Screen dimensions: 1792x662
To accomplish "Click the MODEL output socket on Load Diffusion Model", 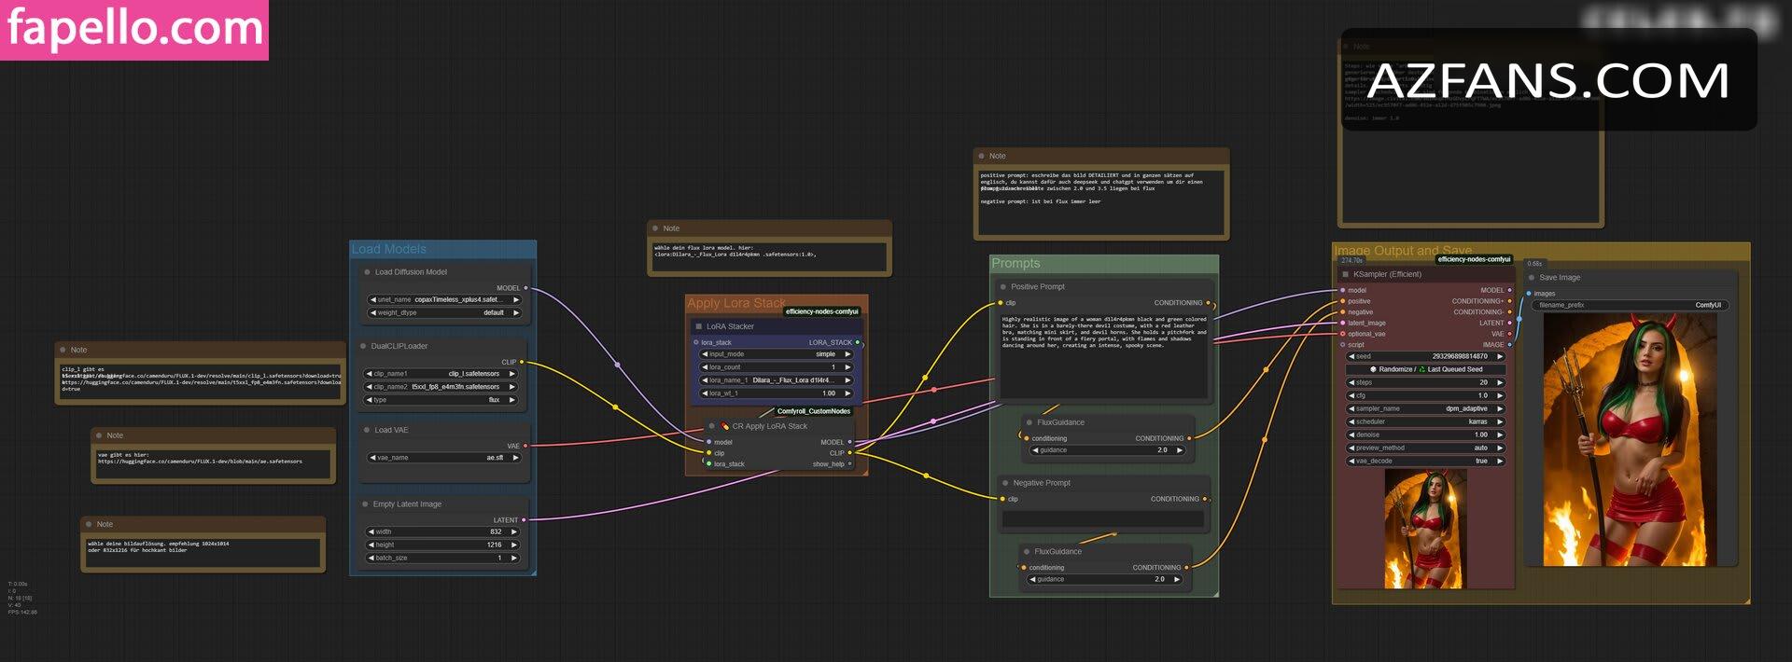I will pyautogui.click(x=525, y=288).
